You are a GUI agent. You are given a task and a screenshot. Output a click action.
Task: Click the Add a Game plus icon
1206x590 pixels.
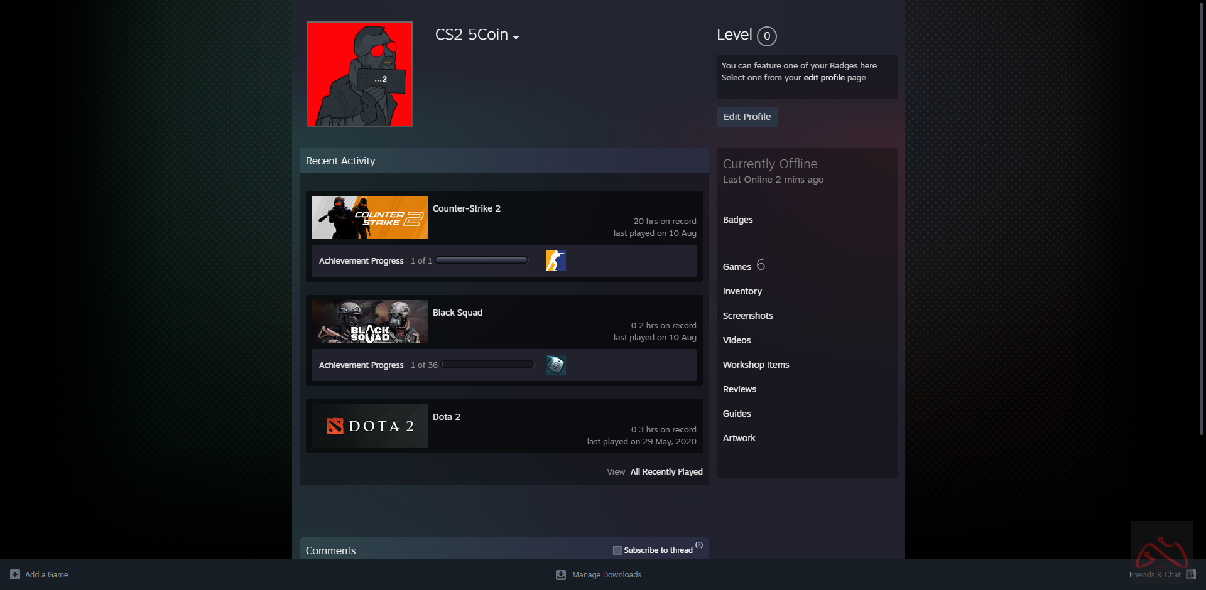tap(15, 574)
